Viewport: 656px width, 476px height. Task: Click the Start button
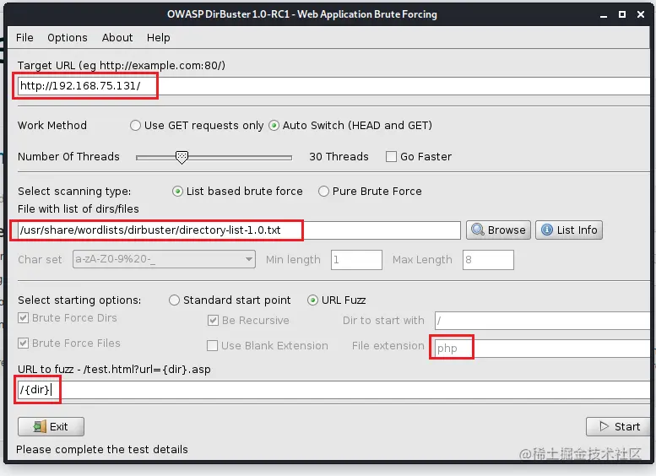618,427
